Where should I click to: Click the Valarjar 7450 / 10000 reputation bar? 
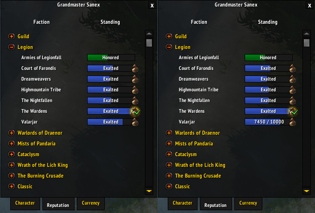tap(268, 122)
